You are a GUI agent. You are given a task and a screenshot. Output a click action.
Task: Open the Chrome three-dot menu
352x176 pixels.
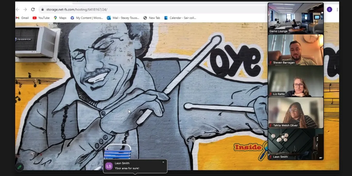pyautogui.click(x=337, y=10)
